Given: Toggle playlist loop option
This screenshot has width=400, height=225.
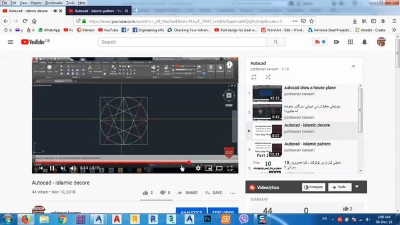Looking at the screenshot, I should tap(254, 77).
